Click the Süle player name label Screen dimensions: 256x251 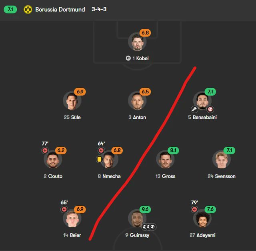click(x=75, y=117)
